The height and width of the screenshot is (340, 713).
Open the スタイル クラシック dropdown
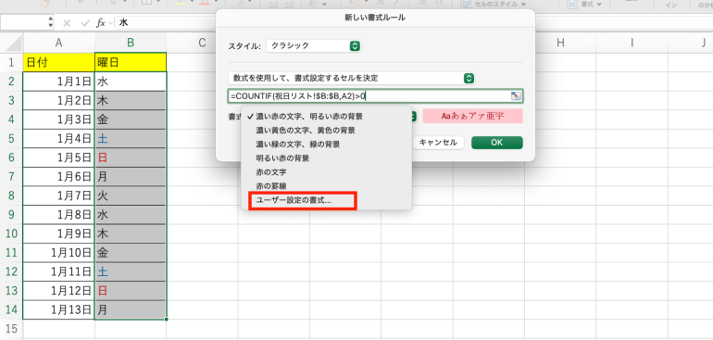tap(313, 45)
